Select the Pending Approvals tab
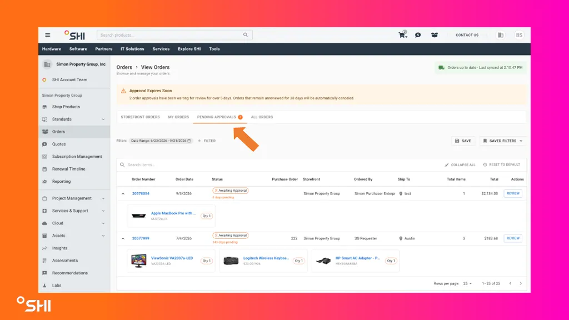 (x=219, y=117)
